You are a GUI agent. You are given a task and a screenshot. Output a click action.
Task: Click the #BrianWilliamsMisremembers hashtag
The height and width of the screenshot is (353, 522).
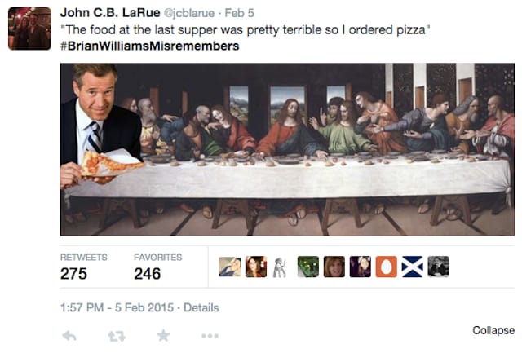coord(149,46)
